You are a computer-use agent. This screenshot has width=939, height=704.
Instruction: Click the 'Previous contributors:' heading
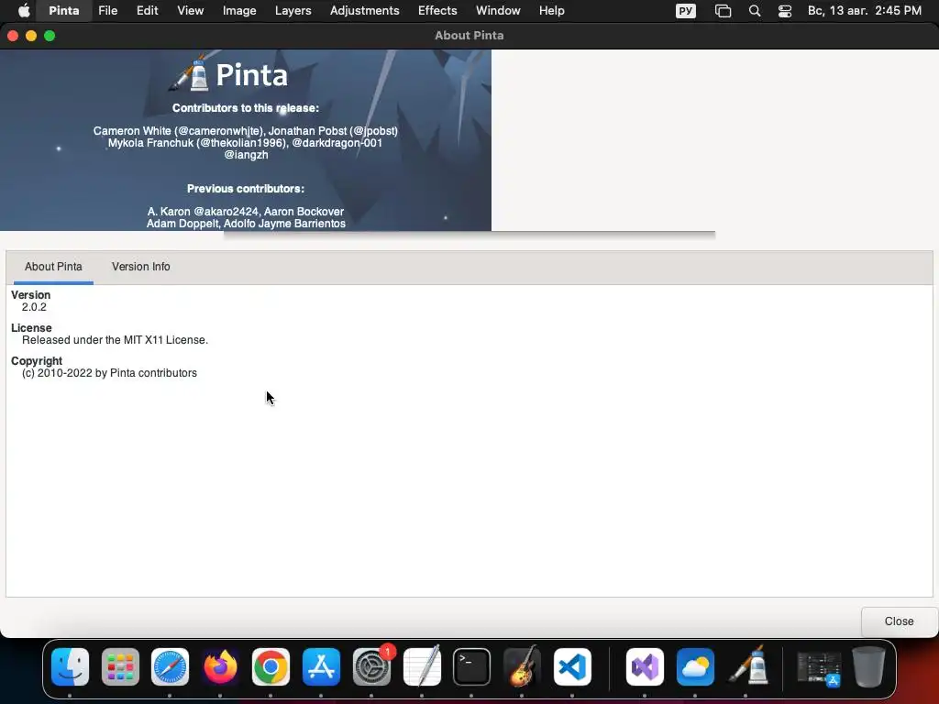pos(246,189)
